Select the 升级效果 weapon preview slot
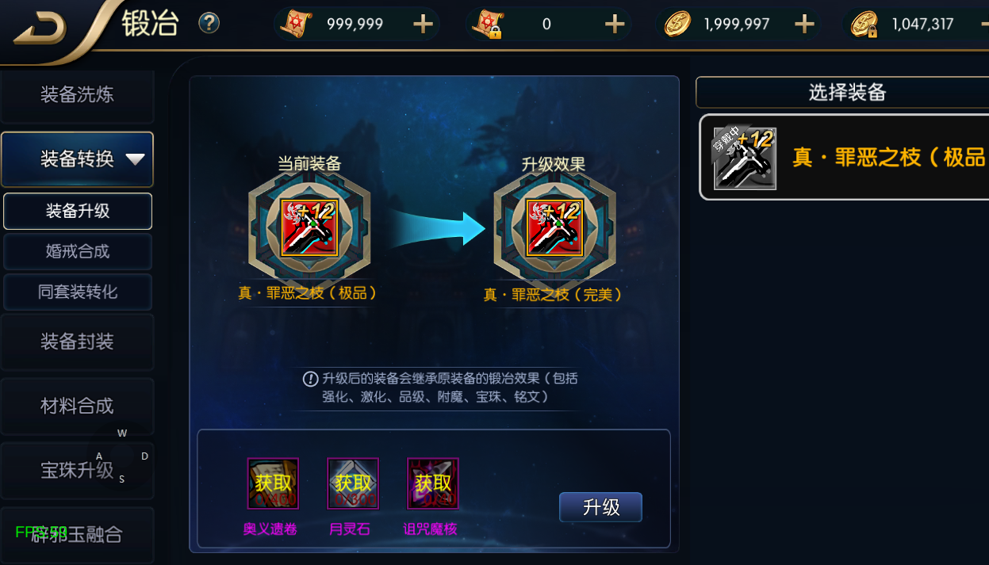This screenshot has height=565, width=989. (554, 228)
